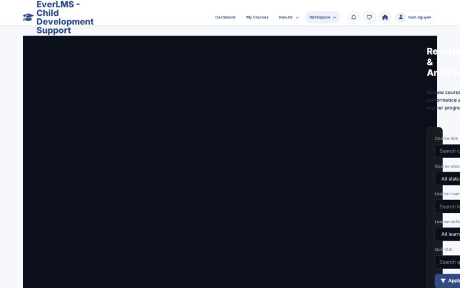The width and height of the screenshot is (460, 288).
Task: Expand the Workspace menu chevron
Action: [x=334, y=18]
